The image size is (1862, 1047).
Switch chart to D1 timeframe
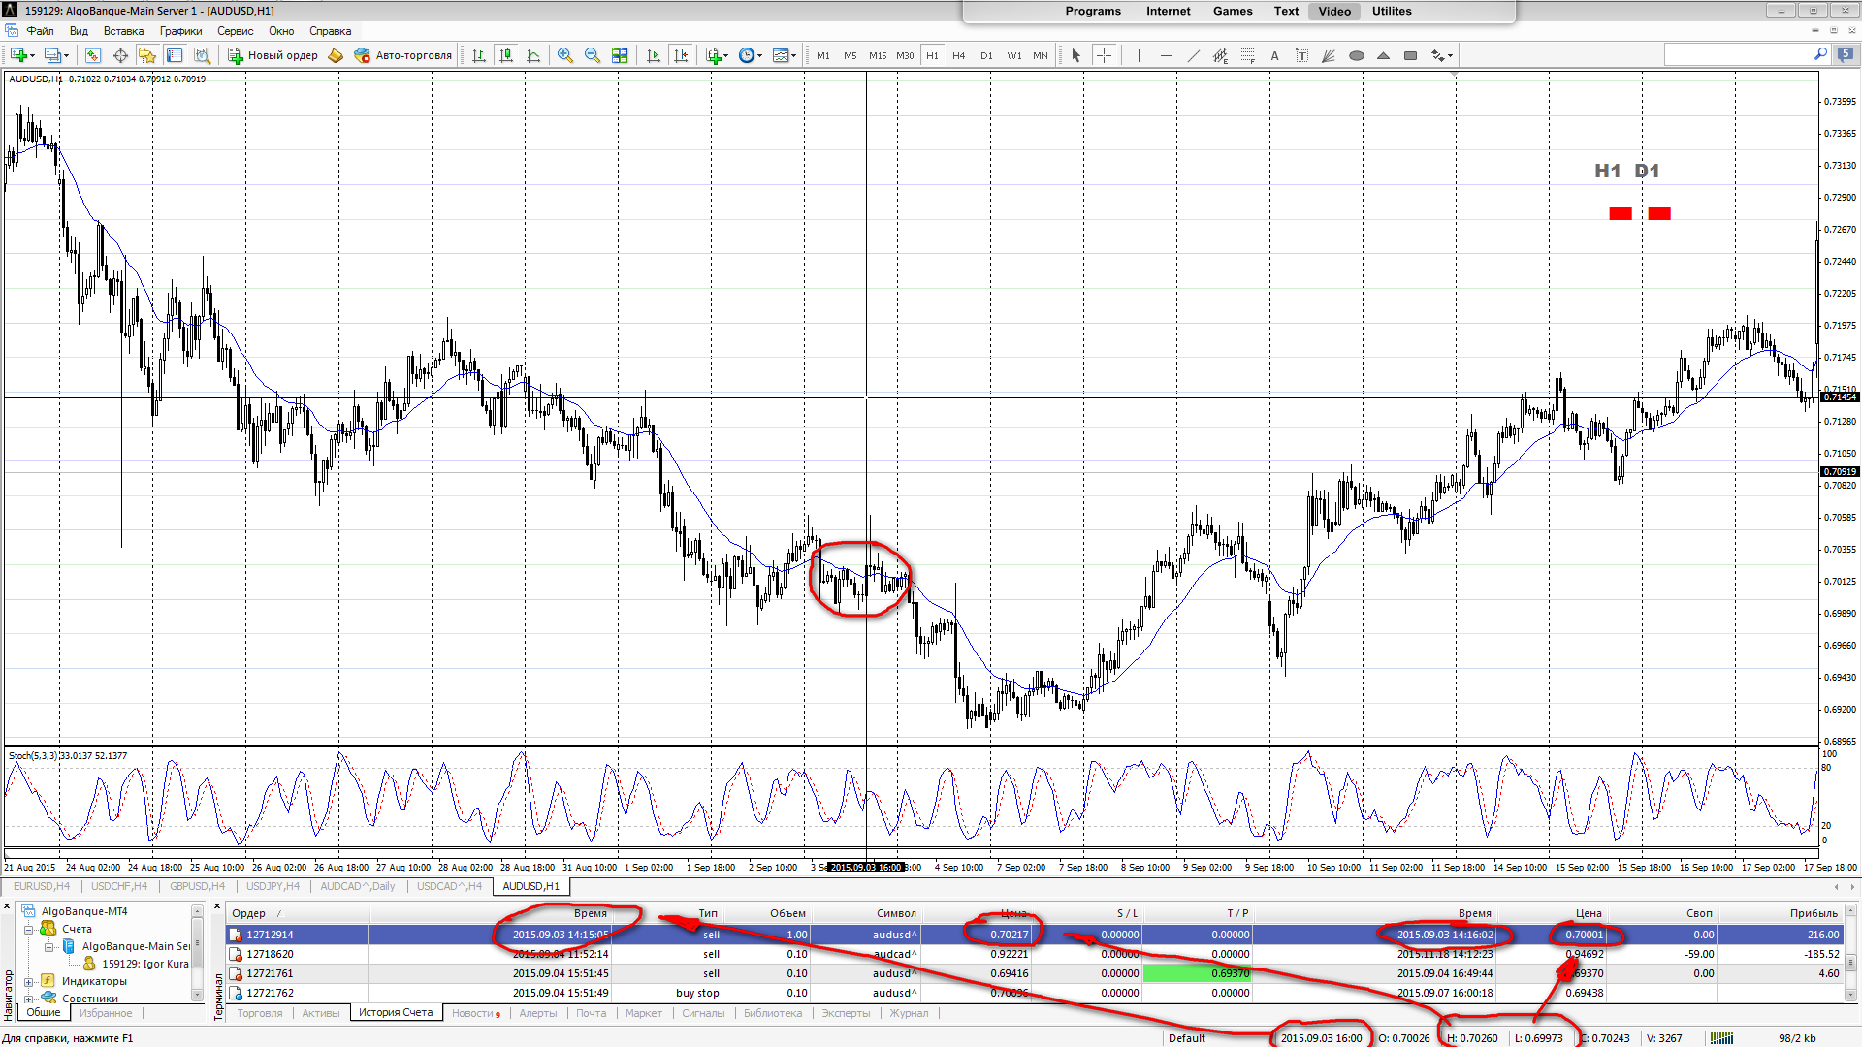tap(986, 55)
